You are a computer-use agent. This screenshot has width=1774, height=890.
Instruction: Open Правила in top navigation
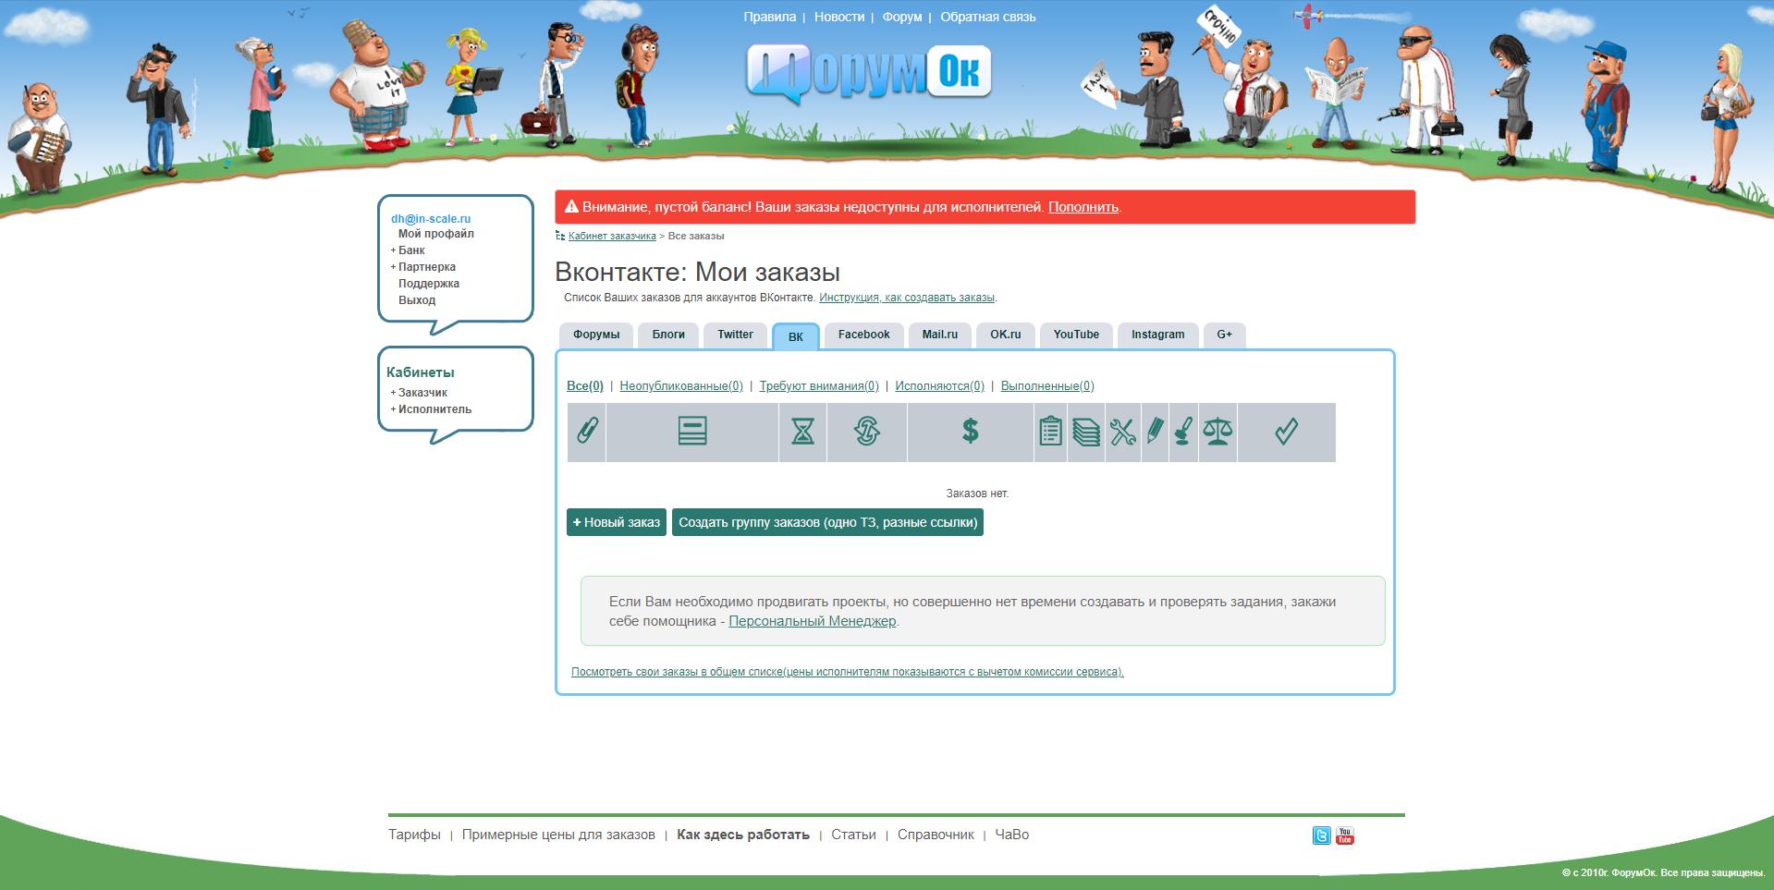click(770, 17)
